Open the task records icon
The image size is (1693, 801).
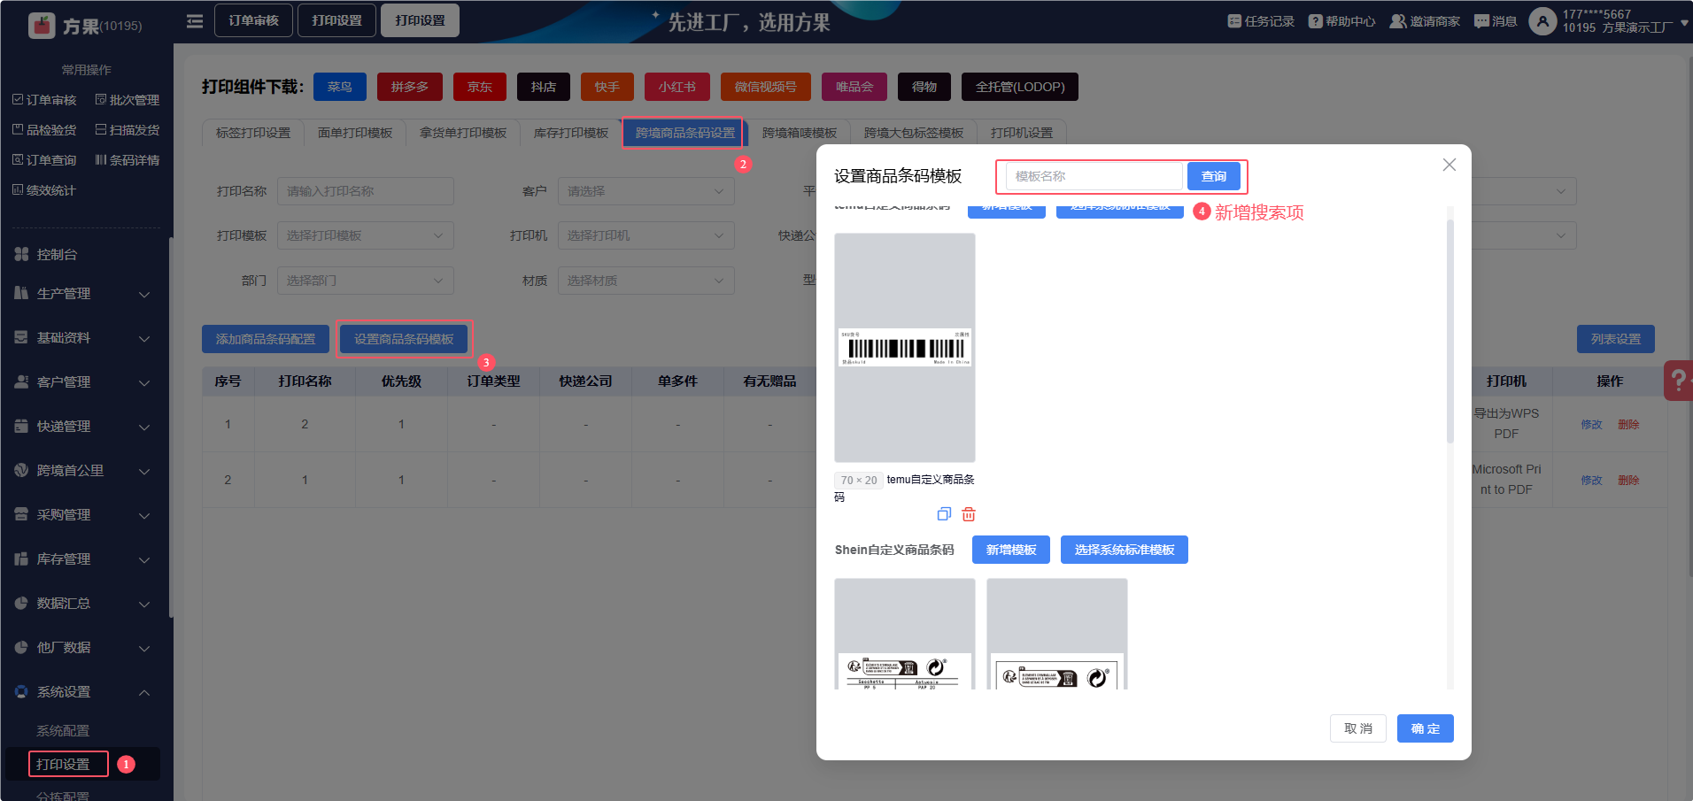[1234, 21]
